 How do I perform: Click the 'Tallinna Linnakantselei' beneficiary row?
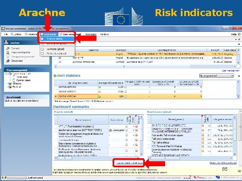[x=190, y=139]
